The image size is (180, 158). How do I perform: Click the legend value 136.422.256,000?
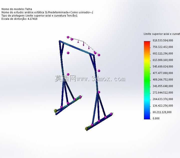point(163,106)
